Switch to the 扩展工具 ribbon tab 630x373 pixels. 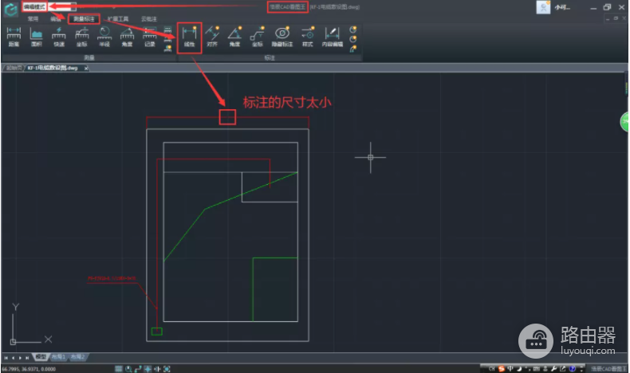click(x=118, y=19)
